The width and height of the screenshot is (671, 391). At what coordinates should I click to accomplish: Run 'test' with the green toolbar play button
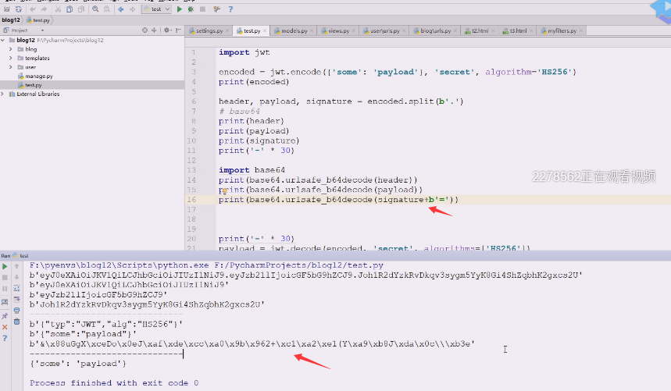tap(180, 9)
